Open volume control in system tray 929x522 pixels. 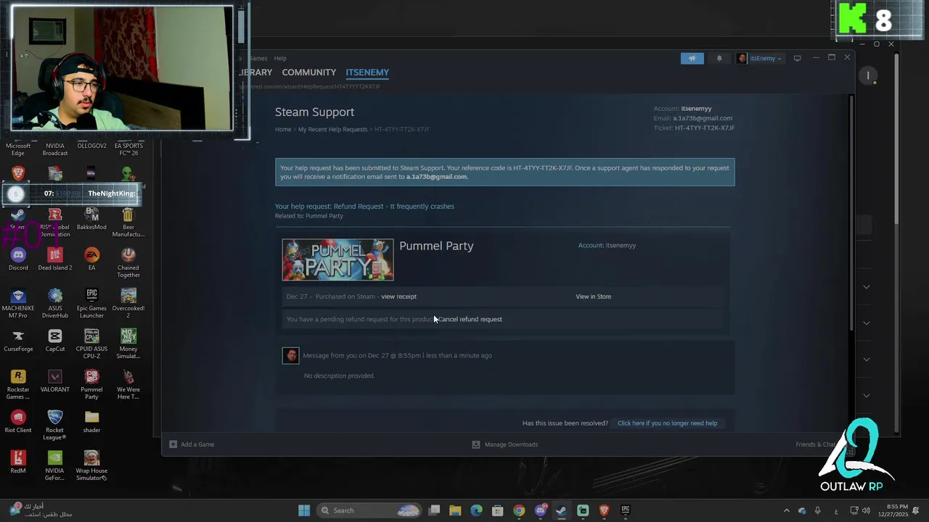[x=866, y=510]
